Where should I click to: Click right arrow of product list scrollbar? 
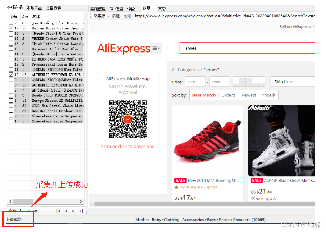coord(81,201)
